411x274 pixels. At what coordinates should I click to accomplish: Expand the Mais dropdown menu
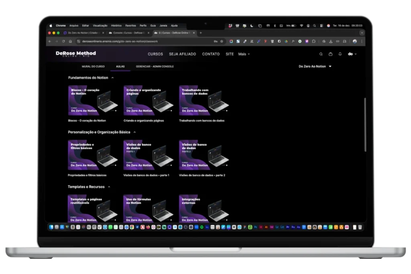(244, 54)
